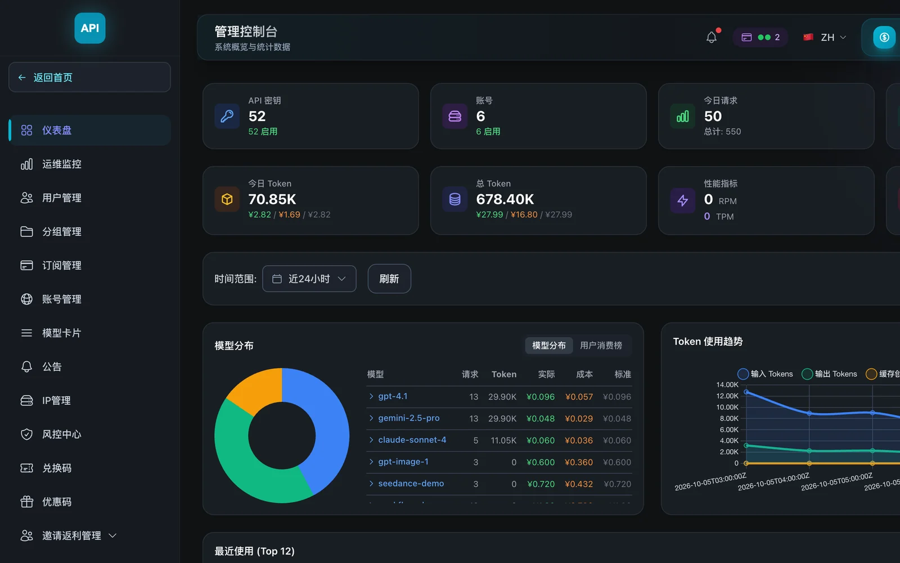
Task: Click the 订阅管理 card icon
Action: [26, 265]
